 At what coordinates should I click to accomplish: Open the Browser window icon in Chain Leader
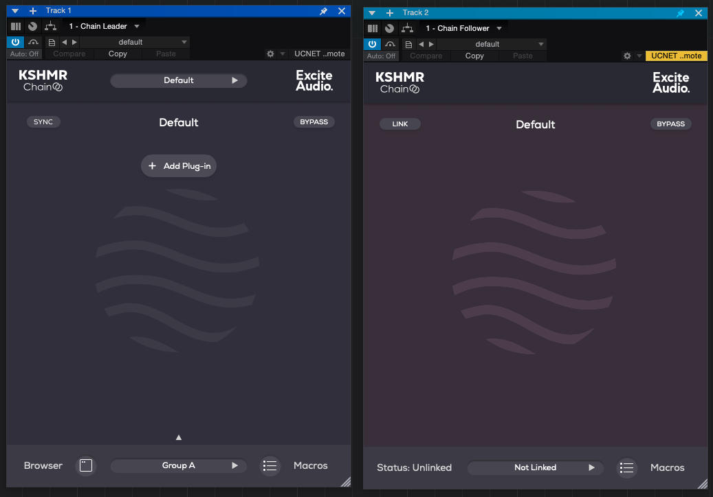click(86, 465)
